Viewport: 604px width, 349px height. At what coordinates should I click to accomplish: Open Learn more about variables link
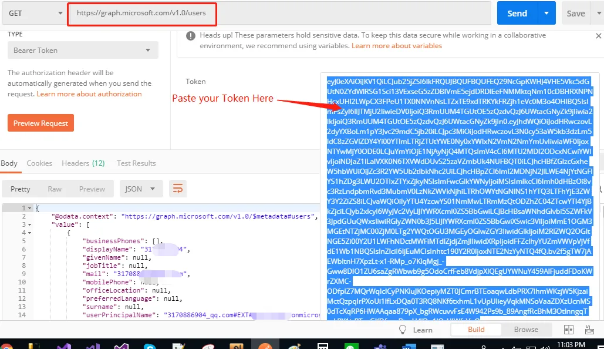pos(397,45)
